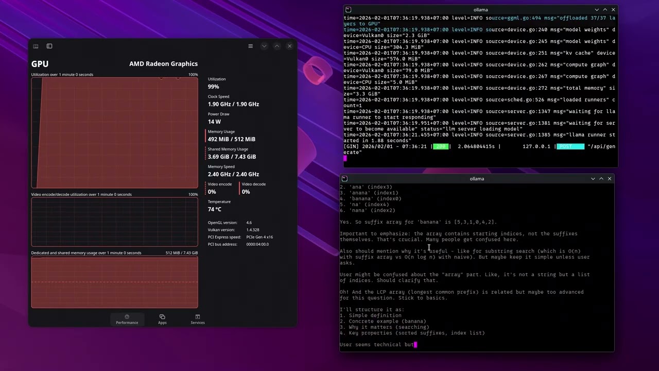659x371 pixels.
Task: Maximize the GPU monitor window
Action: (x=277, y=46)
